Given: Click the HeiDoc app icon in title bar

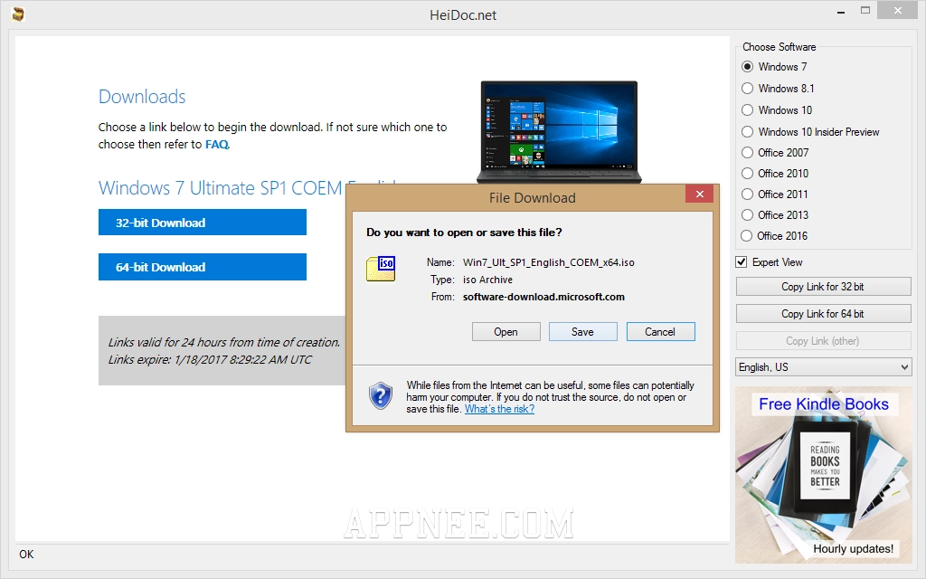Looking at the screenshot, I should tap(18, 14).
